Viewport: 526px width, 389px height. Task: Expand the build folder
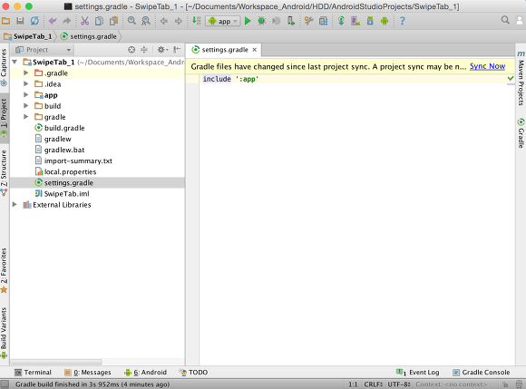click(x=25, y=106)
